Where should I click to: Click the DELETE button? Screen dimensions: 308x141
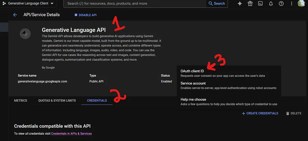click(294, 113)
